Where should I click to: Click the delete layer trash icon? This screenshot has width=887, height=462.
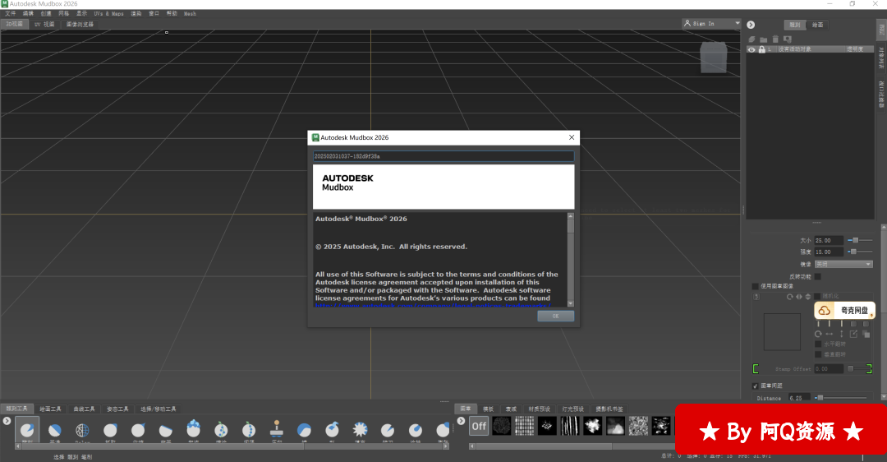(775, 39)
